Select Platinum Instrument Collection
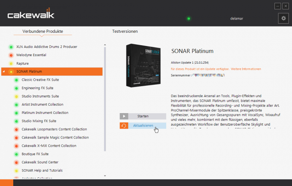The height and width of the screenshot is (186, 292). pos(45,113)
